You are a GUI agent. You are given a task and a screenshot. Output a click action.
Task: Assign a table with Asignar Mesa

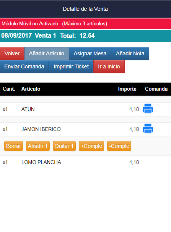coord(90,53)
